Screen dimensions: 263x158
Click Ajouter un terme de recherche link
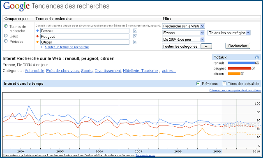tap(67, 47)
